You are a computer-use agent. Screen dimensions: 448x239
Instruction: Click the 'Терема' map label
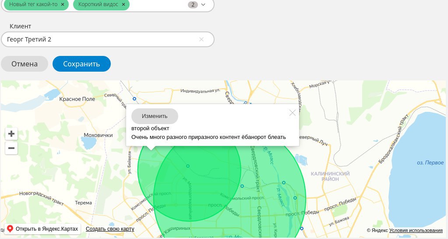84,203
